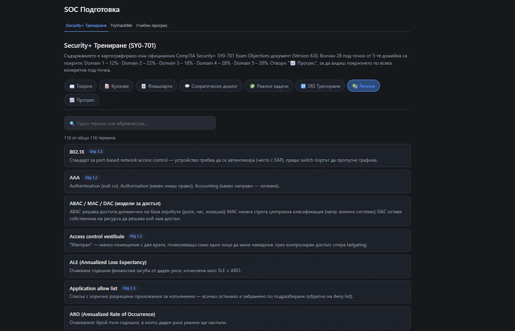Viewport: 515px width, 331px height.
Task: Click the notepad icon on Куизове
Action: pyautogui.click(x=107, y=86)
